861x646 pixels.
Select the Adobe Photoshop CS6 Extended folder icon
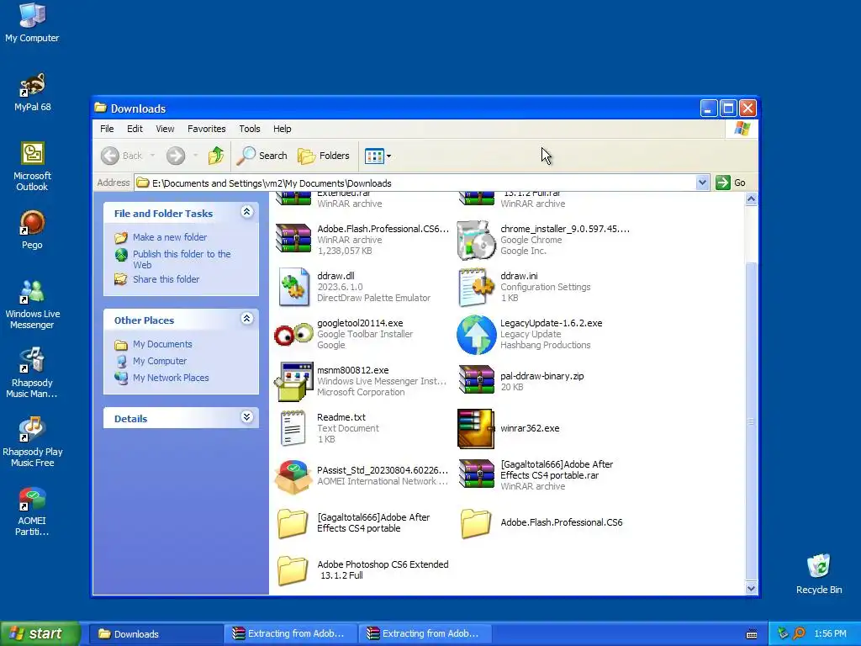click(292, 570)
